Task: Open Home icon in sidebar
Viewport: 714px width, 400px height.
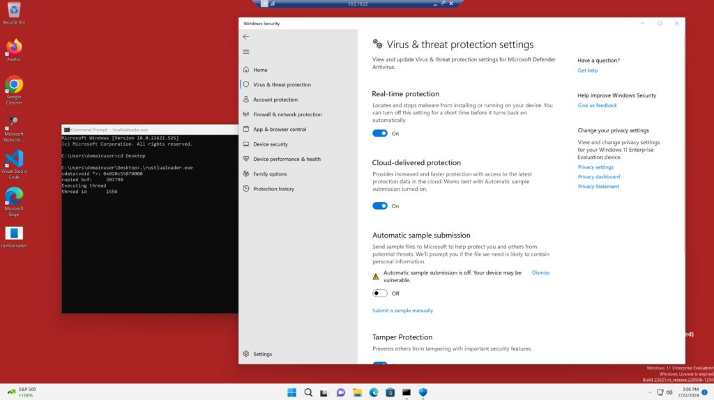Action: 246,70
